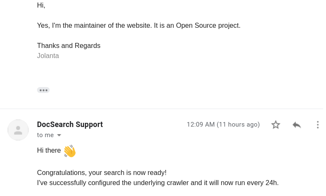Click the blank area below the Jolanta signature

(x=126, y=72)
